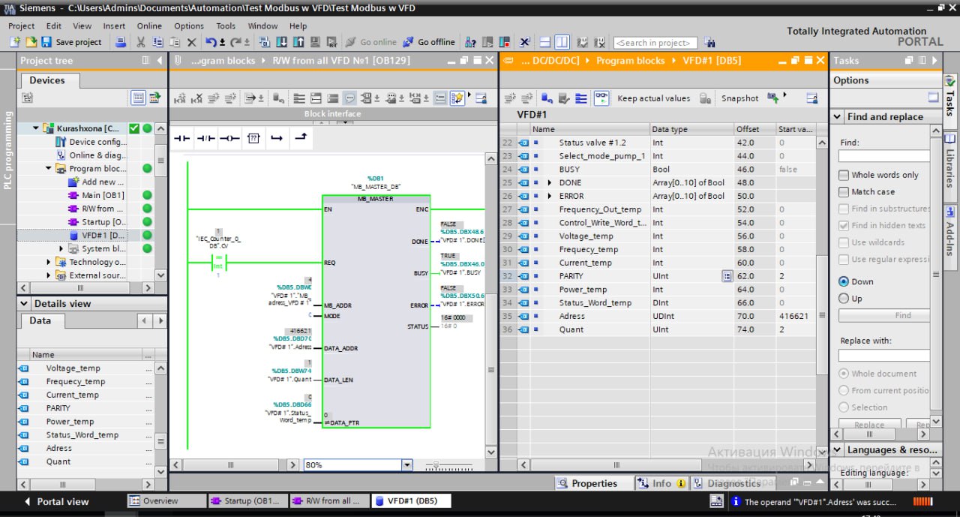This screenshot has width=960, height=517.
Task: Click the Undo arrow icon
Action: click(211, 42)
